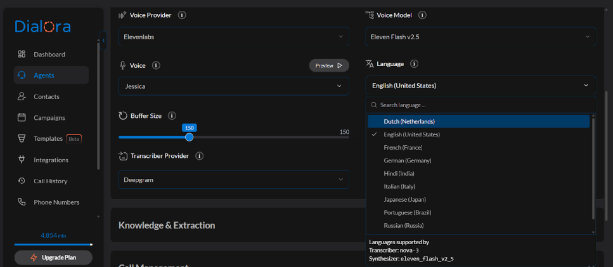Expand the Voice Model dropdown

[x=480, y=37]
